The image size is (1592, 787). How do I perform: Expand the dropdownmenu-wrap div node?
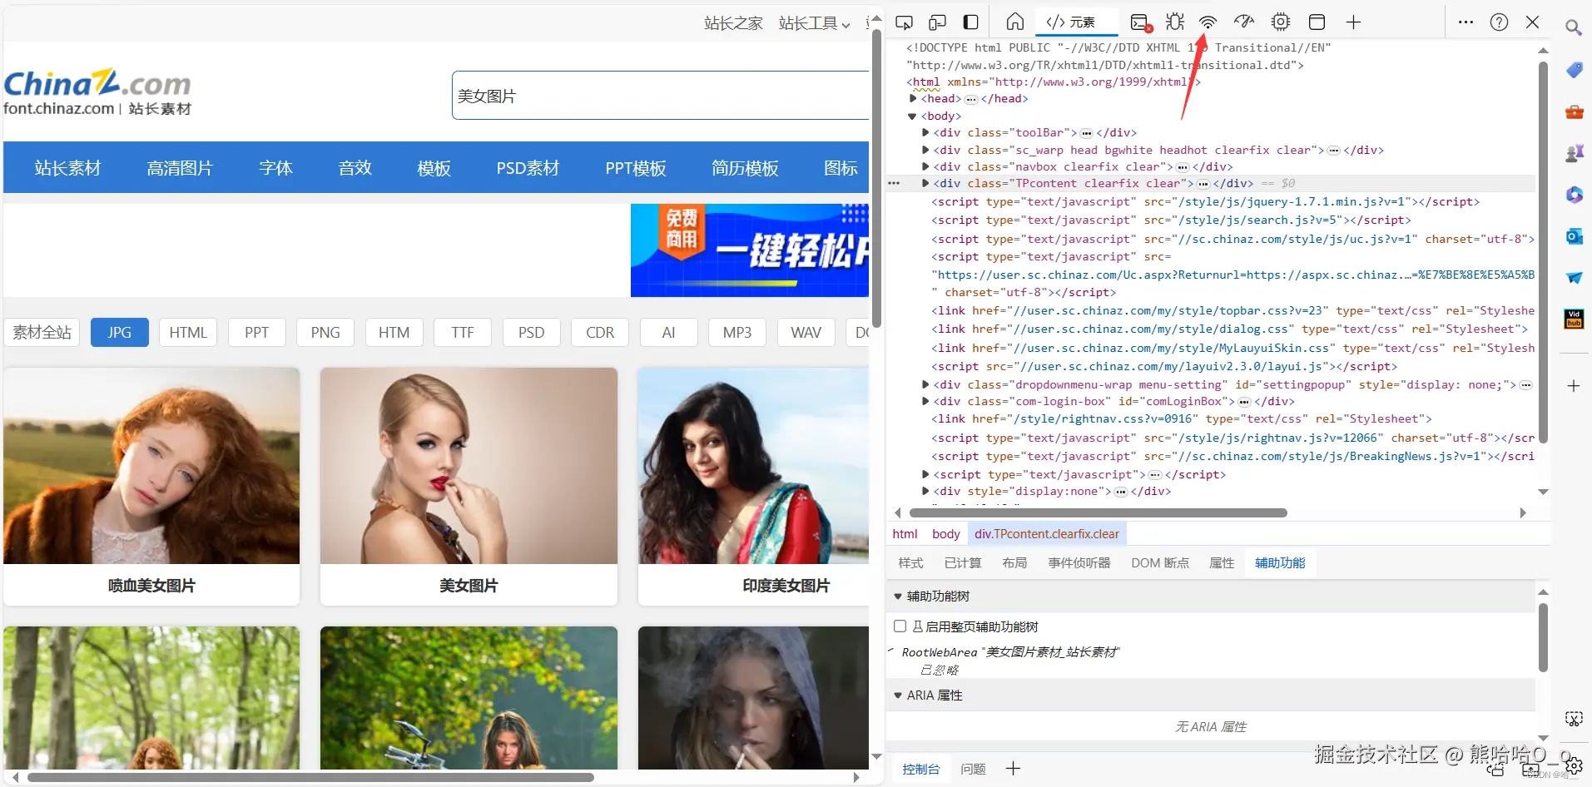925,384
